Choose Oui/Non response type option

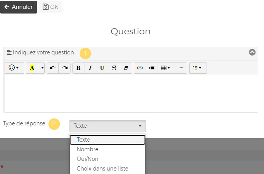[87, 159]
